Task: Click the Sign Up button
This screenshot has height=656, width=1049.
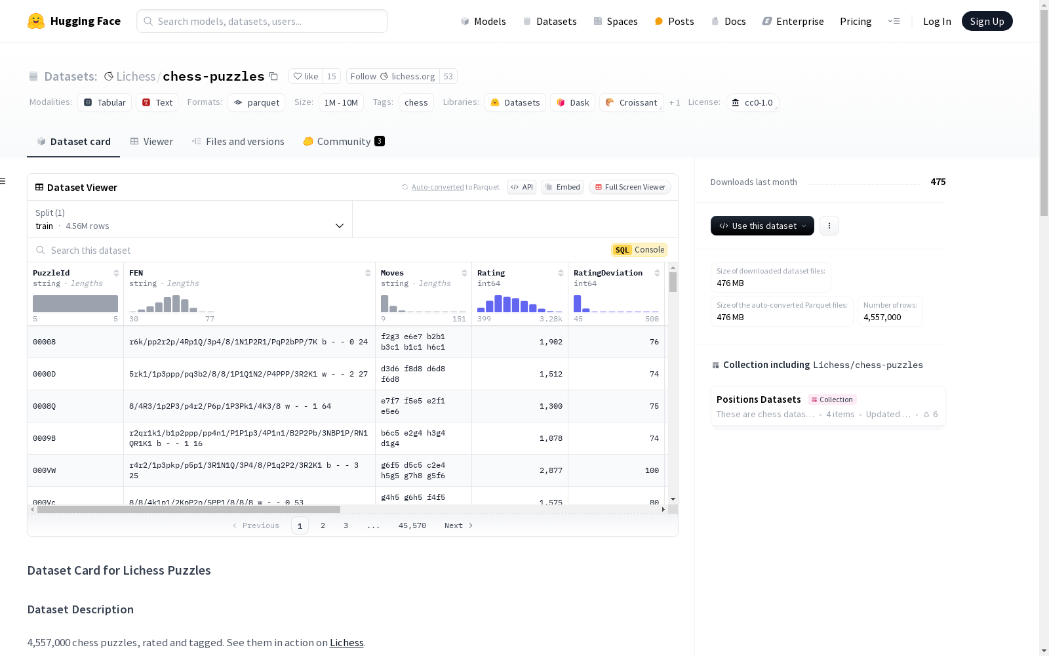Action: [x=987, y=21]
